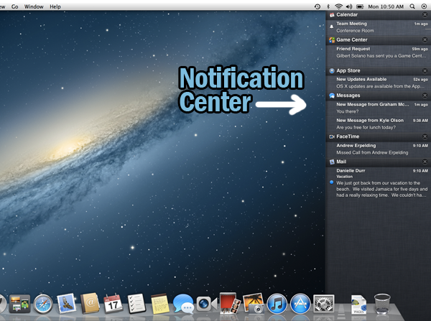
Task: Open the Help menu
Action: click(55, 6)
